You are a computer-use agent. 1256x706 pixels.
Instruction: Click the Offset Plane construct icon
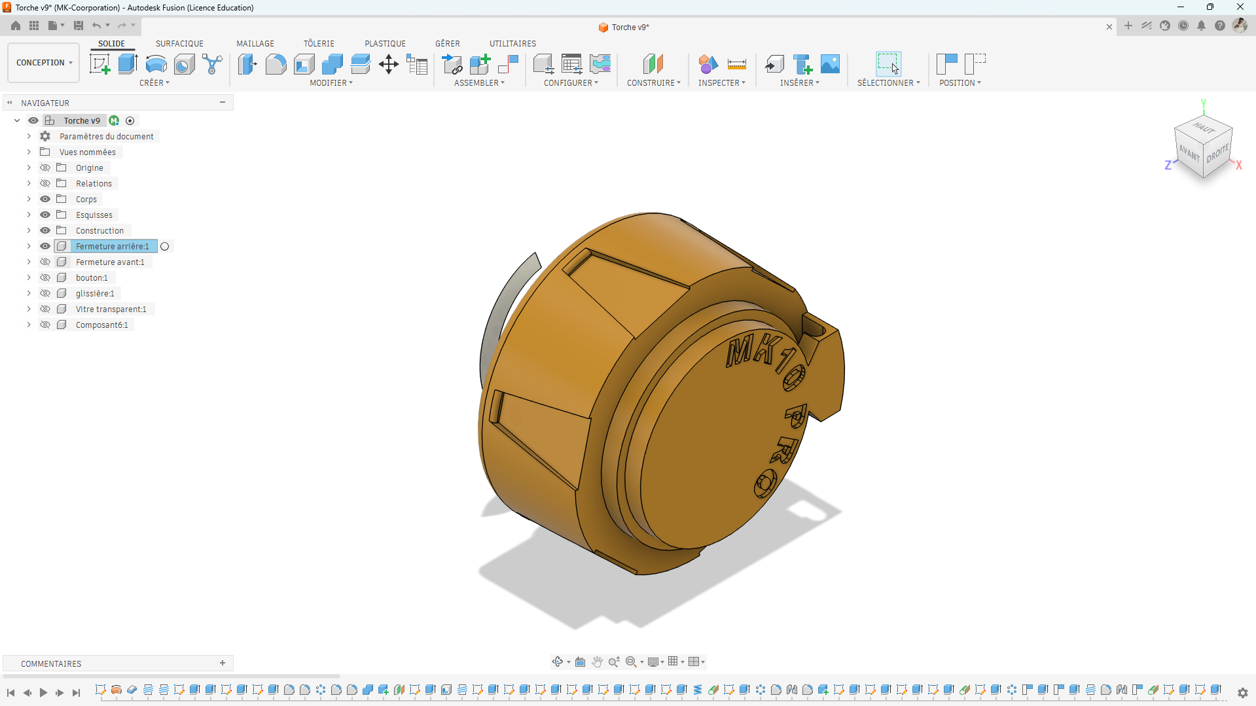(x=653, y=64)
